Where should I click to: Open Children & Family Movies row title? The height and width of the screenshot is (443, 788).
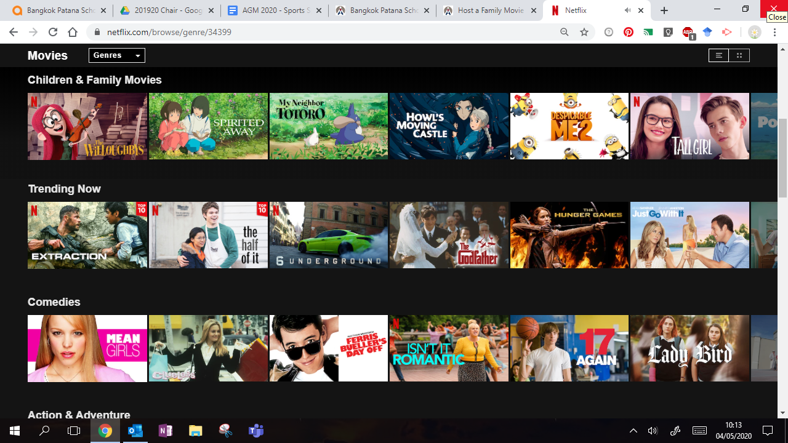[x=95, y=80]
